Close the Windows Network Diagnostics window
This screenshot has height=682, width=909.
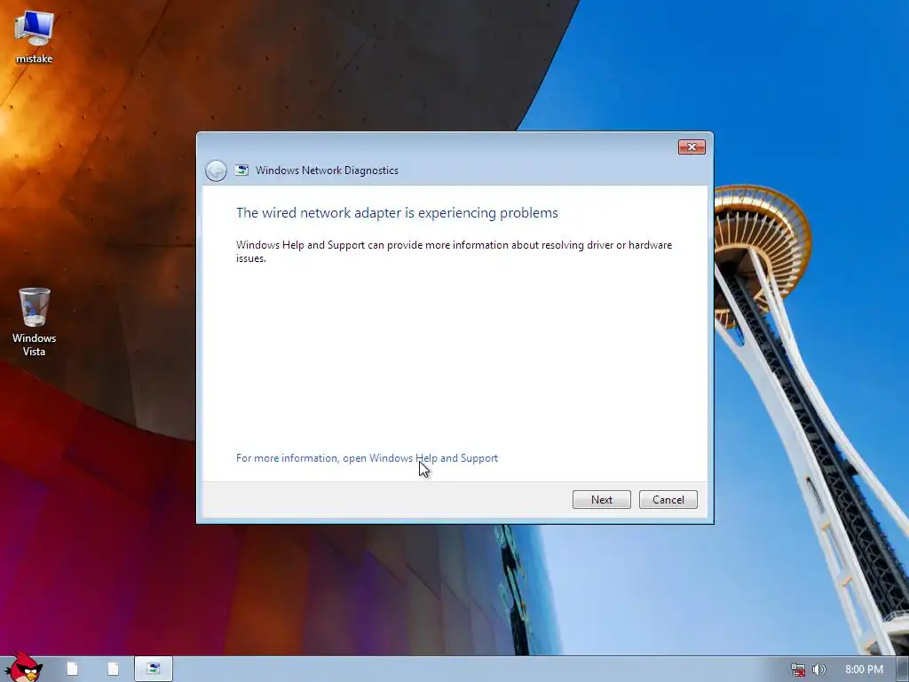pyautogui.click(x=692, y=147)
